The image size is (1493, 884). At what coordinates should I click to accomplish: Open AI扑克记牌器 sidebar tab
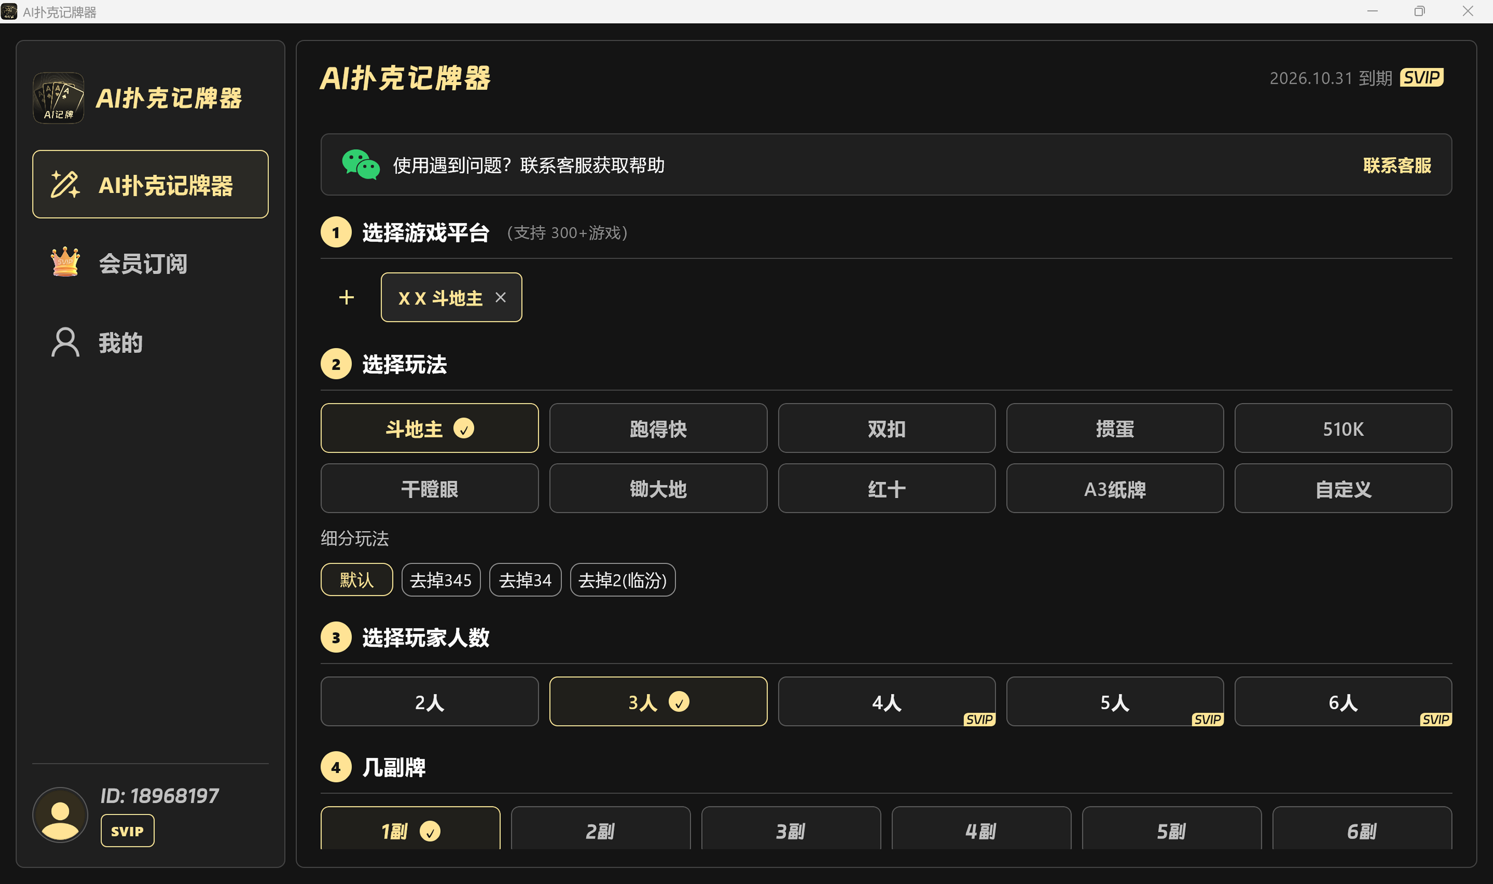pos(150,185)
